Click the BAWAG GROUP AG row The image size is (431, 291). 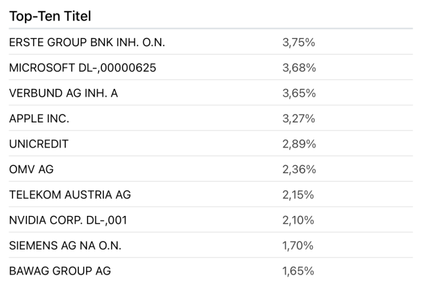[60, 271]
